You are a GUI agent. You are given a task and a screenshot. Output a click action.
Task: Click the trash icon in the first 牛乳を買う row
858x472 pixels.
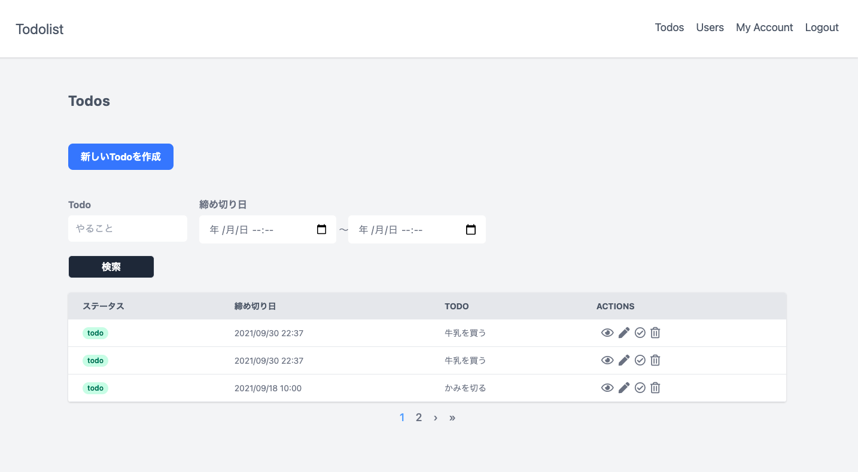[655, 333]
